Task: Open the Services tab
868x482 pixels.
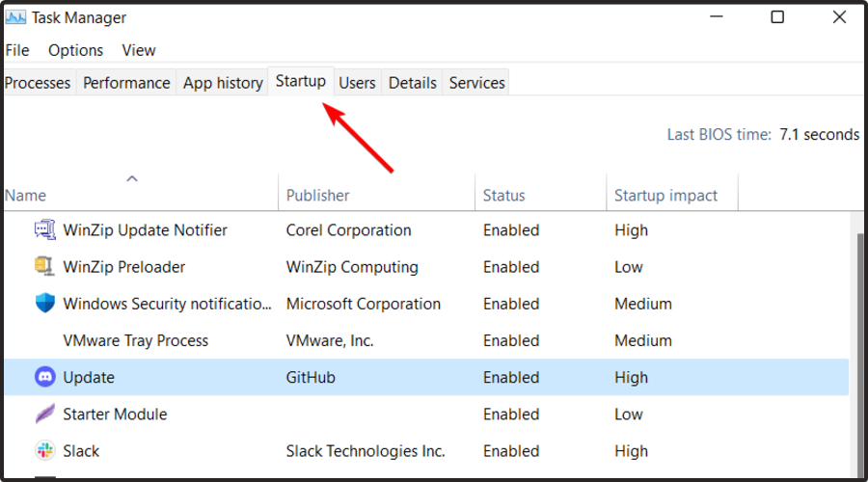Action: click(x=476, y=83)
